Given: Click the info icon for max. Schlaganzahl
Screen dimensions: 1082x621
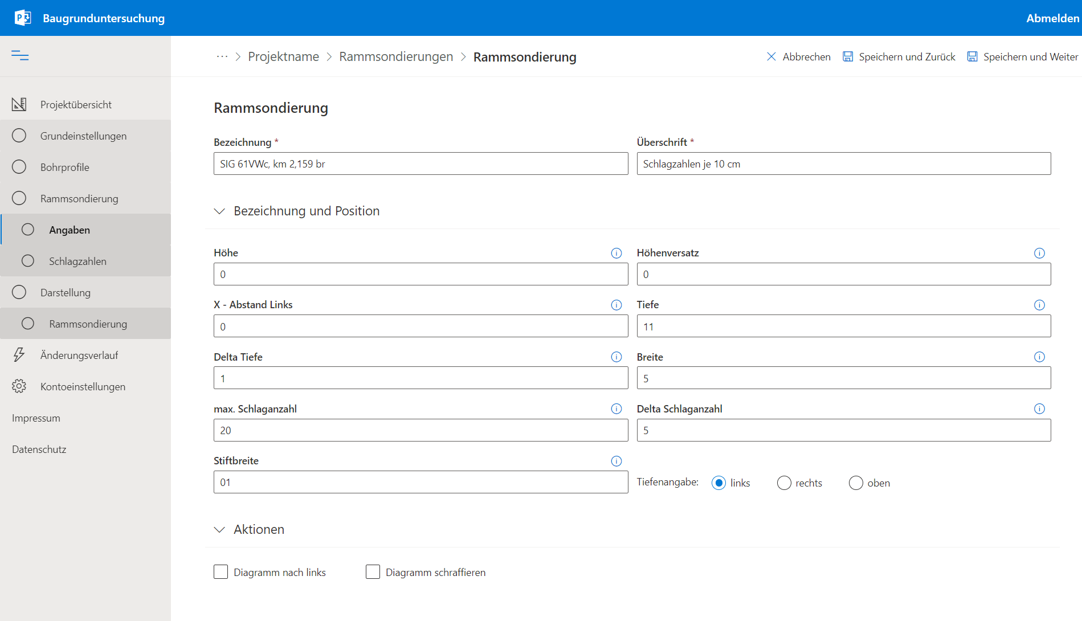Looking at the screenshot, I should point(616,408).
